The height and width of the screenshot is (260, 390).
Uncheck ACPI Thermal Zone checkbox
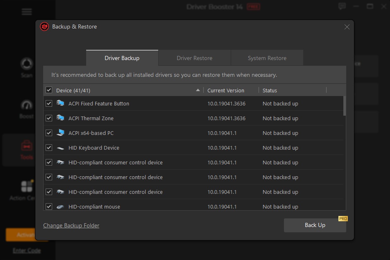tap(49, 118)
